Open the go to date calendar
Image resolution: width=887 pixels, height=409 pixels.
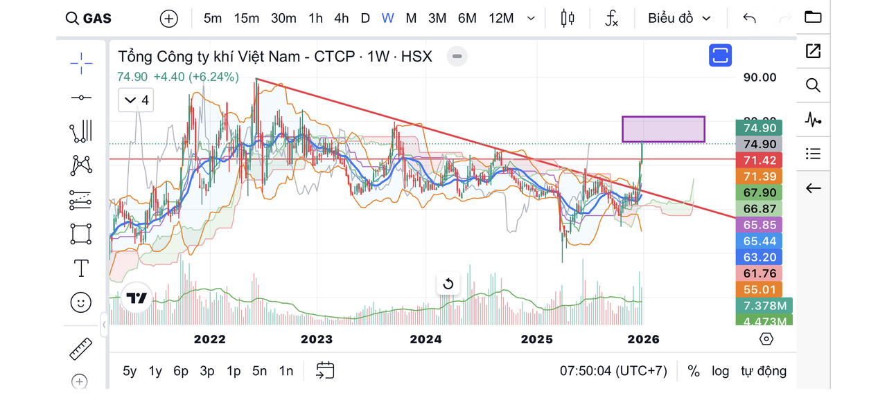(325, 371)
